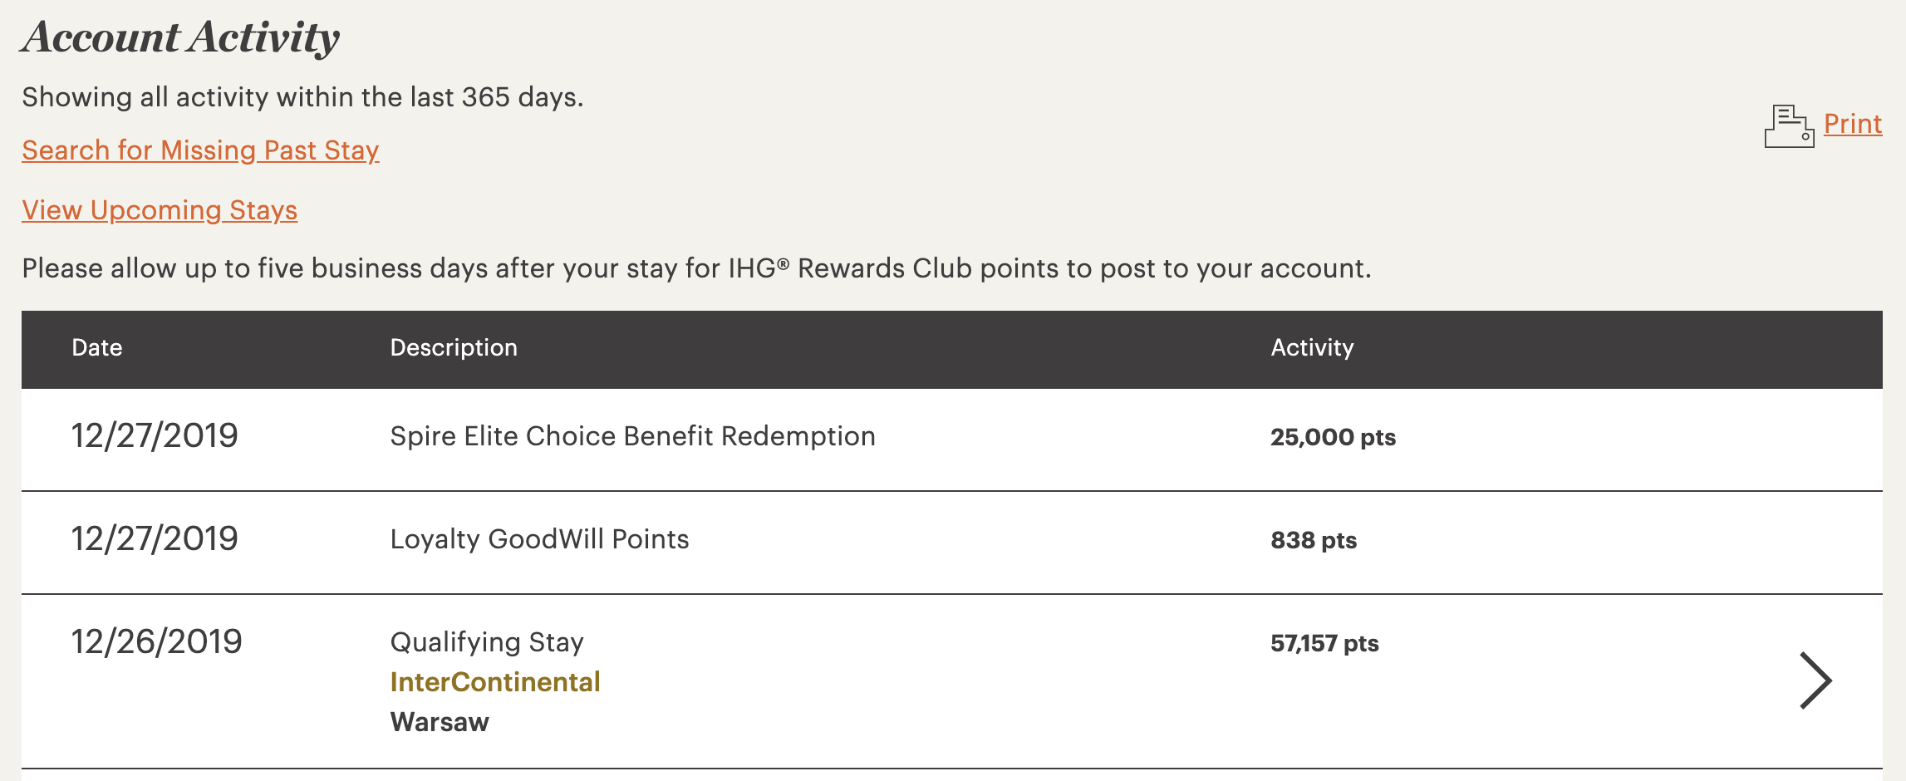Image resolution: width=1906 pixels, height=781 pixels.
Task: Click the Qualifying Stay description text
Action: coord(487,642)
